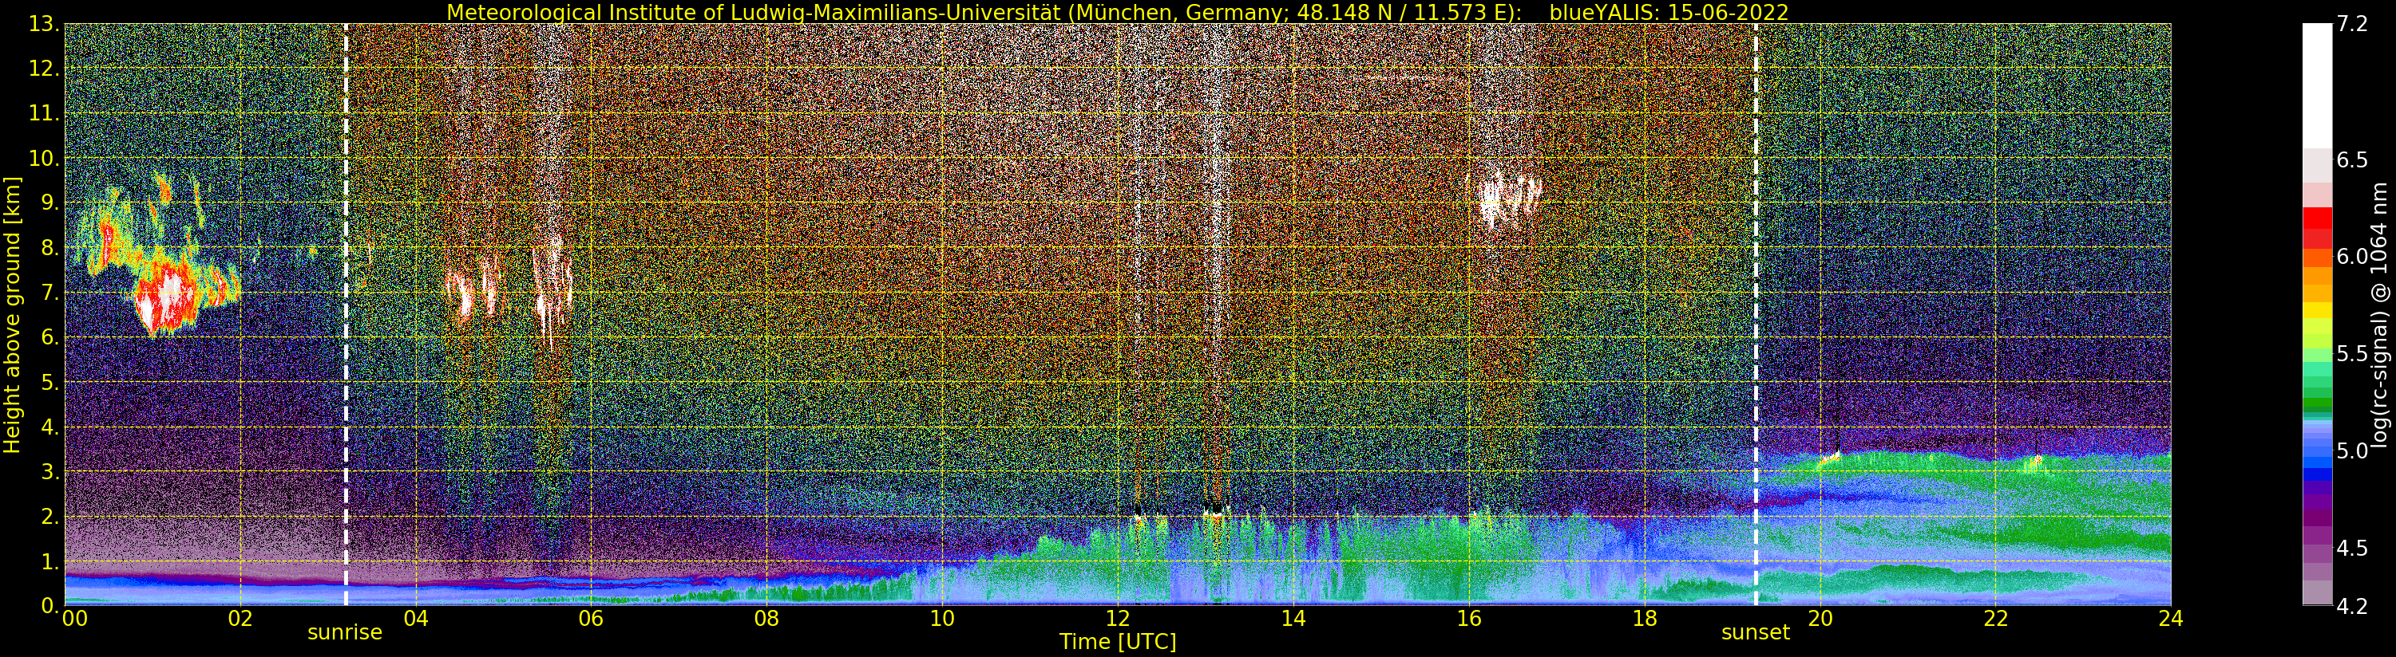Click the colorbar value '5.0'
This screenshot has width=2396, height=657.
click(2352, 450)
